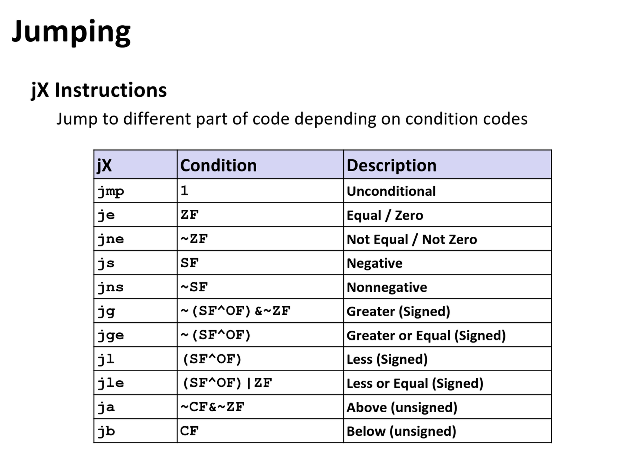Select the "jX" column header

(x=104, y=166)
